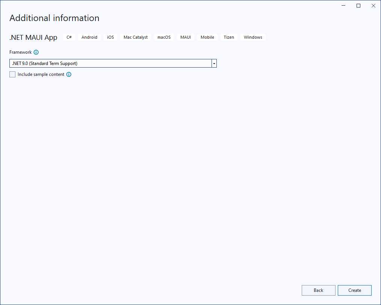Viewport: 381px width, 305px height.
Task: Click the Framework label text
Action: (x=20, y=52)
